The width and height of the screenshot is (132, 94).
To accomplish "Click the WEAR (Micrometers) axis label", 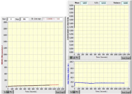I will (2, 55).
